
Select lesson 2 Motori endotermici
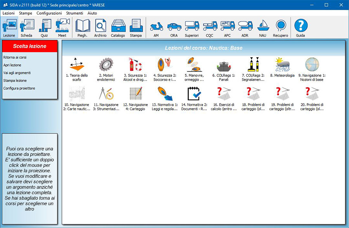tap(106, 65)
